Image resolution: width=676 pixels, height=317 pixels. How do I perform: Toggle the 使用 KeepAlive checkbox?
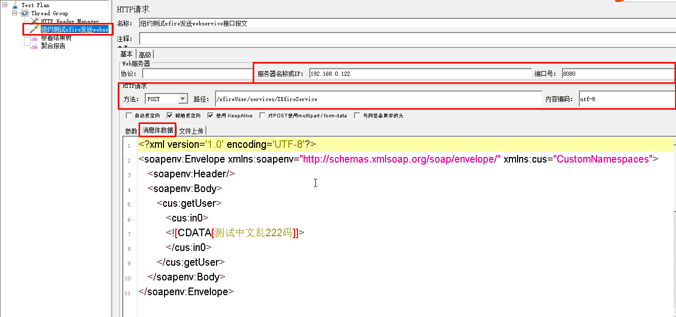pos(210,115)
